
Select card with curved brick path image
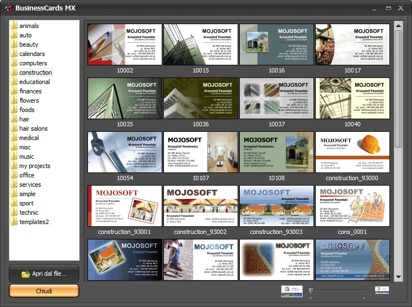[277, 260]
